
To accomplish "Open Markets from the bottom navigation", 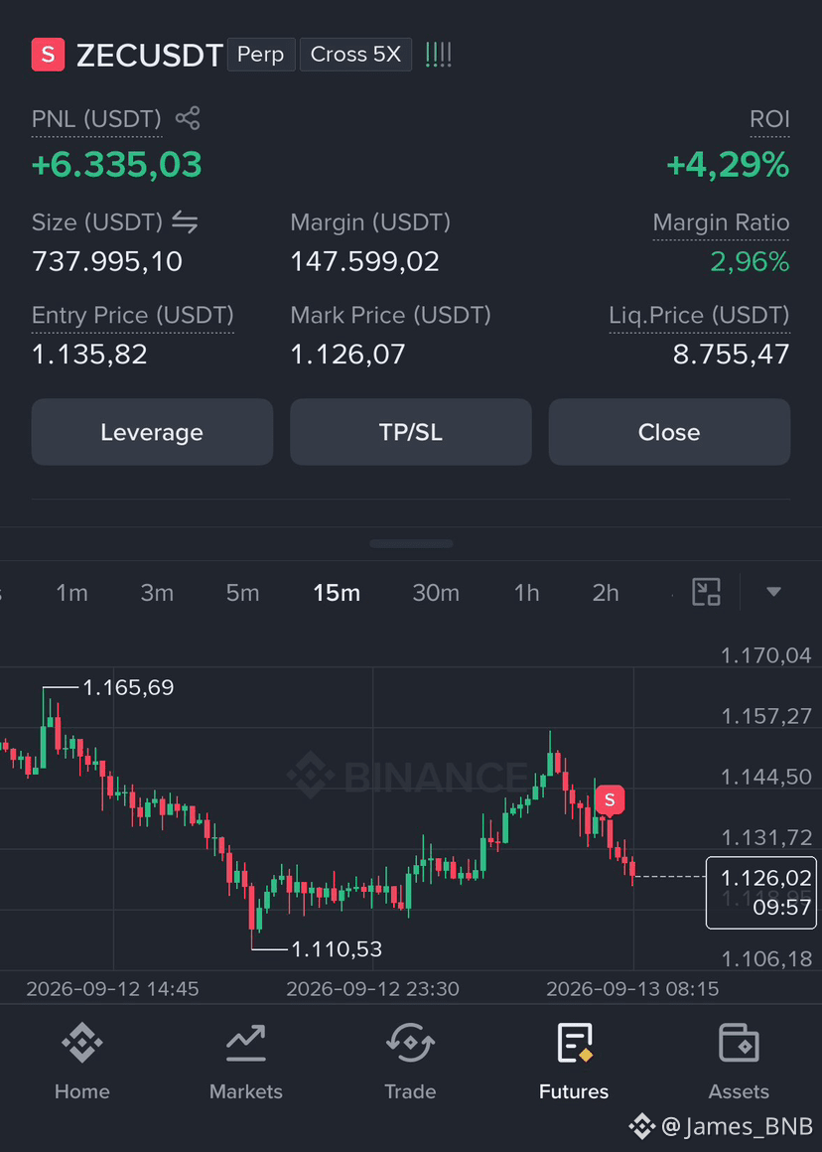I will 246,1063.
